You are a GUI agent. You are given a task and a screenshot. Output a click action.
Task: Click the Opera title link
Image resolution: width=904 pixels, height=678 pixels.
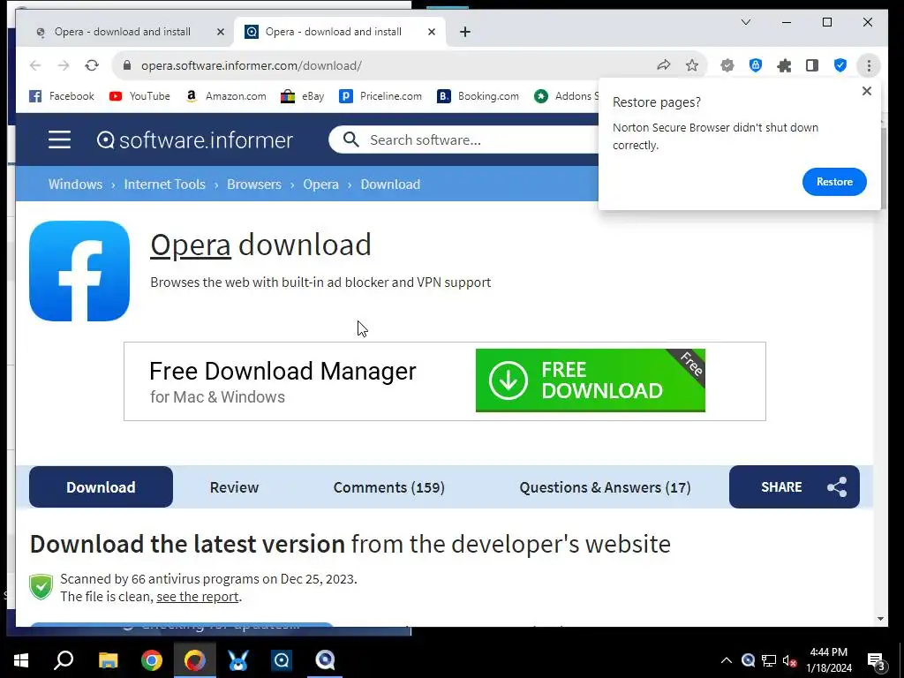[x=191, y=245]
